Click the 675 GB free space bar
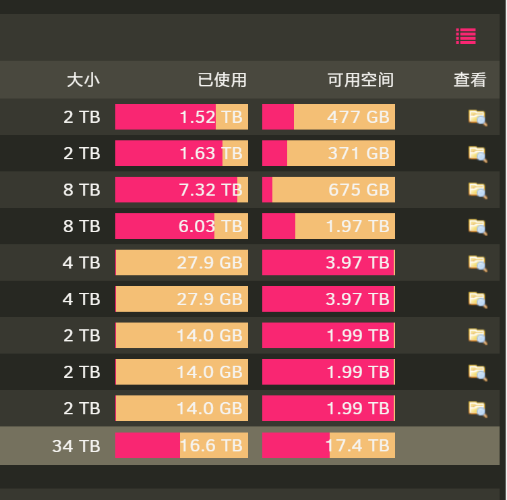 (x=328, y=190)
